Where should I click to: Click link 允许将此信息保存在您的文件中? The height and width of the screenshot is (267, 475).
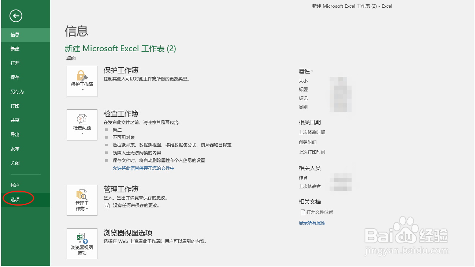[x=144, y=168]
